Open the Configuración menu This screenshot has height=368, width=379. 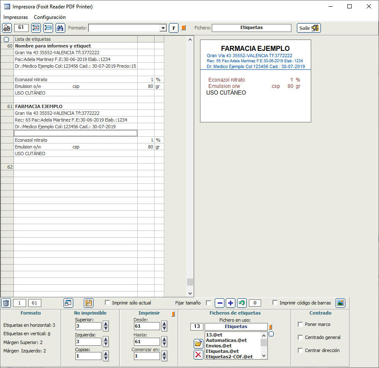pos(50,17)
